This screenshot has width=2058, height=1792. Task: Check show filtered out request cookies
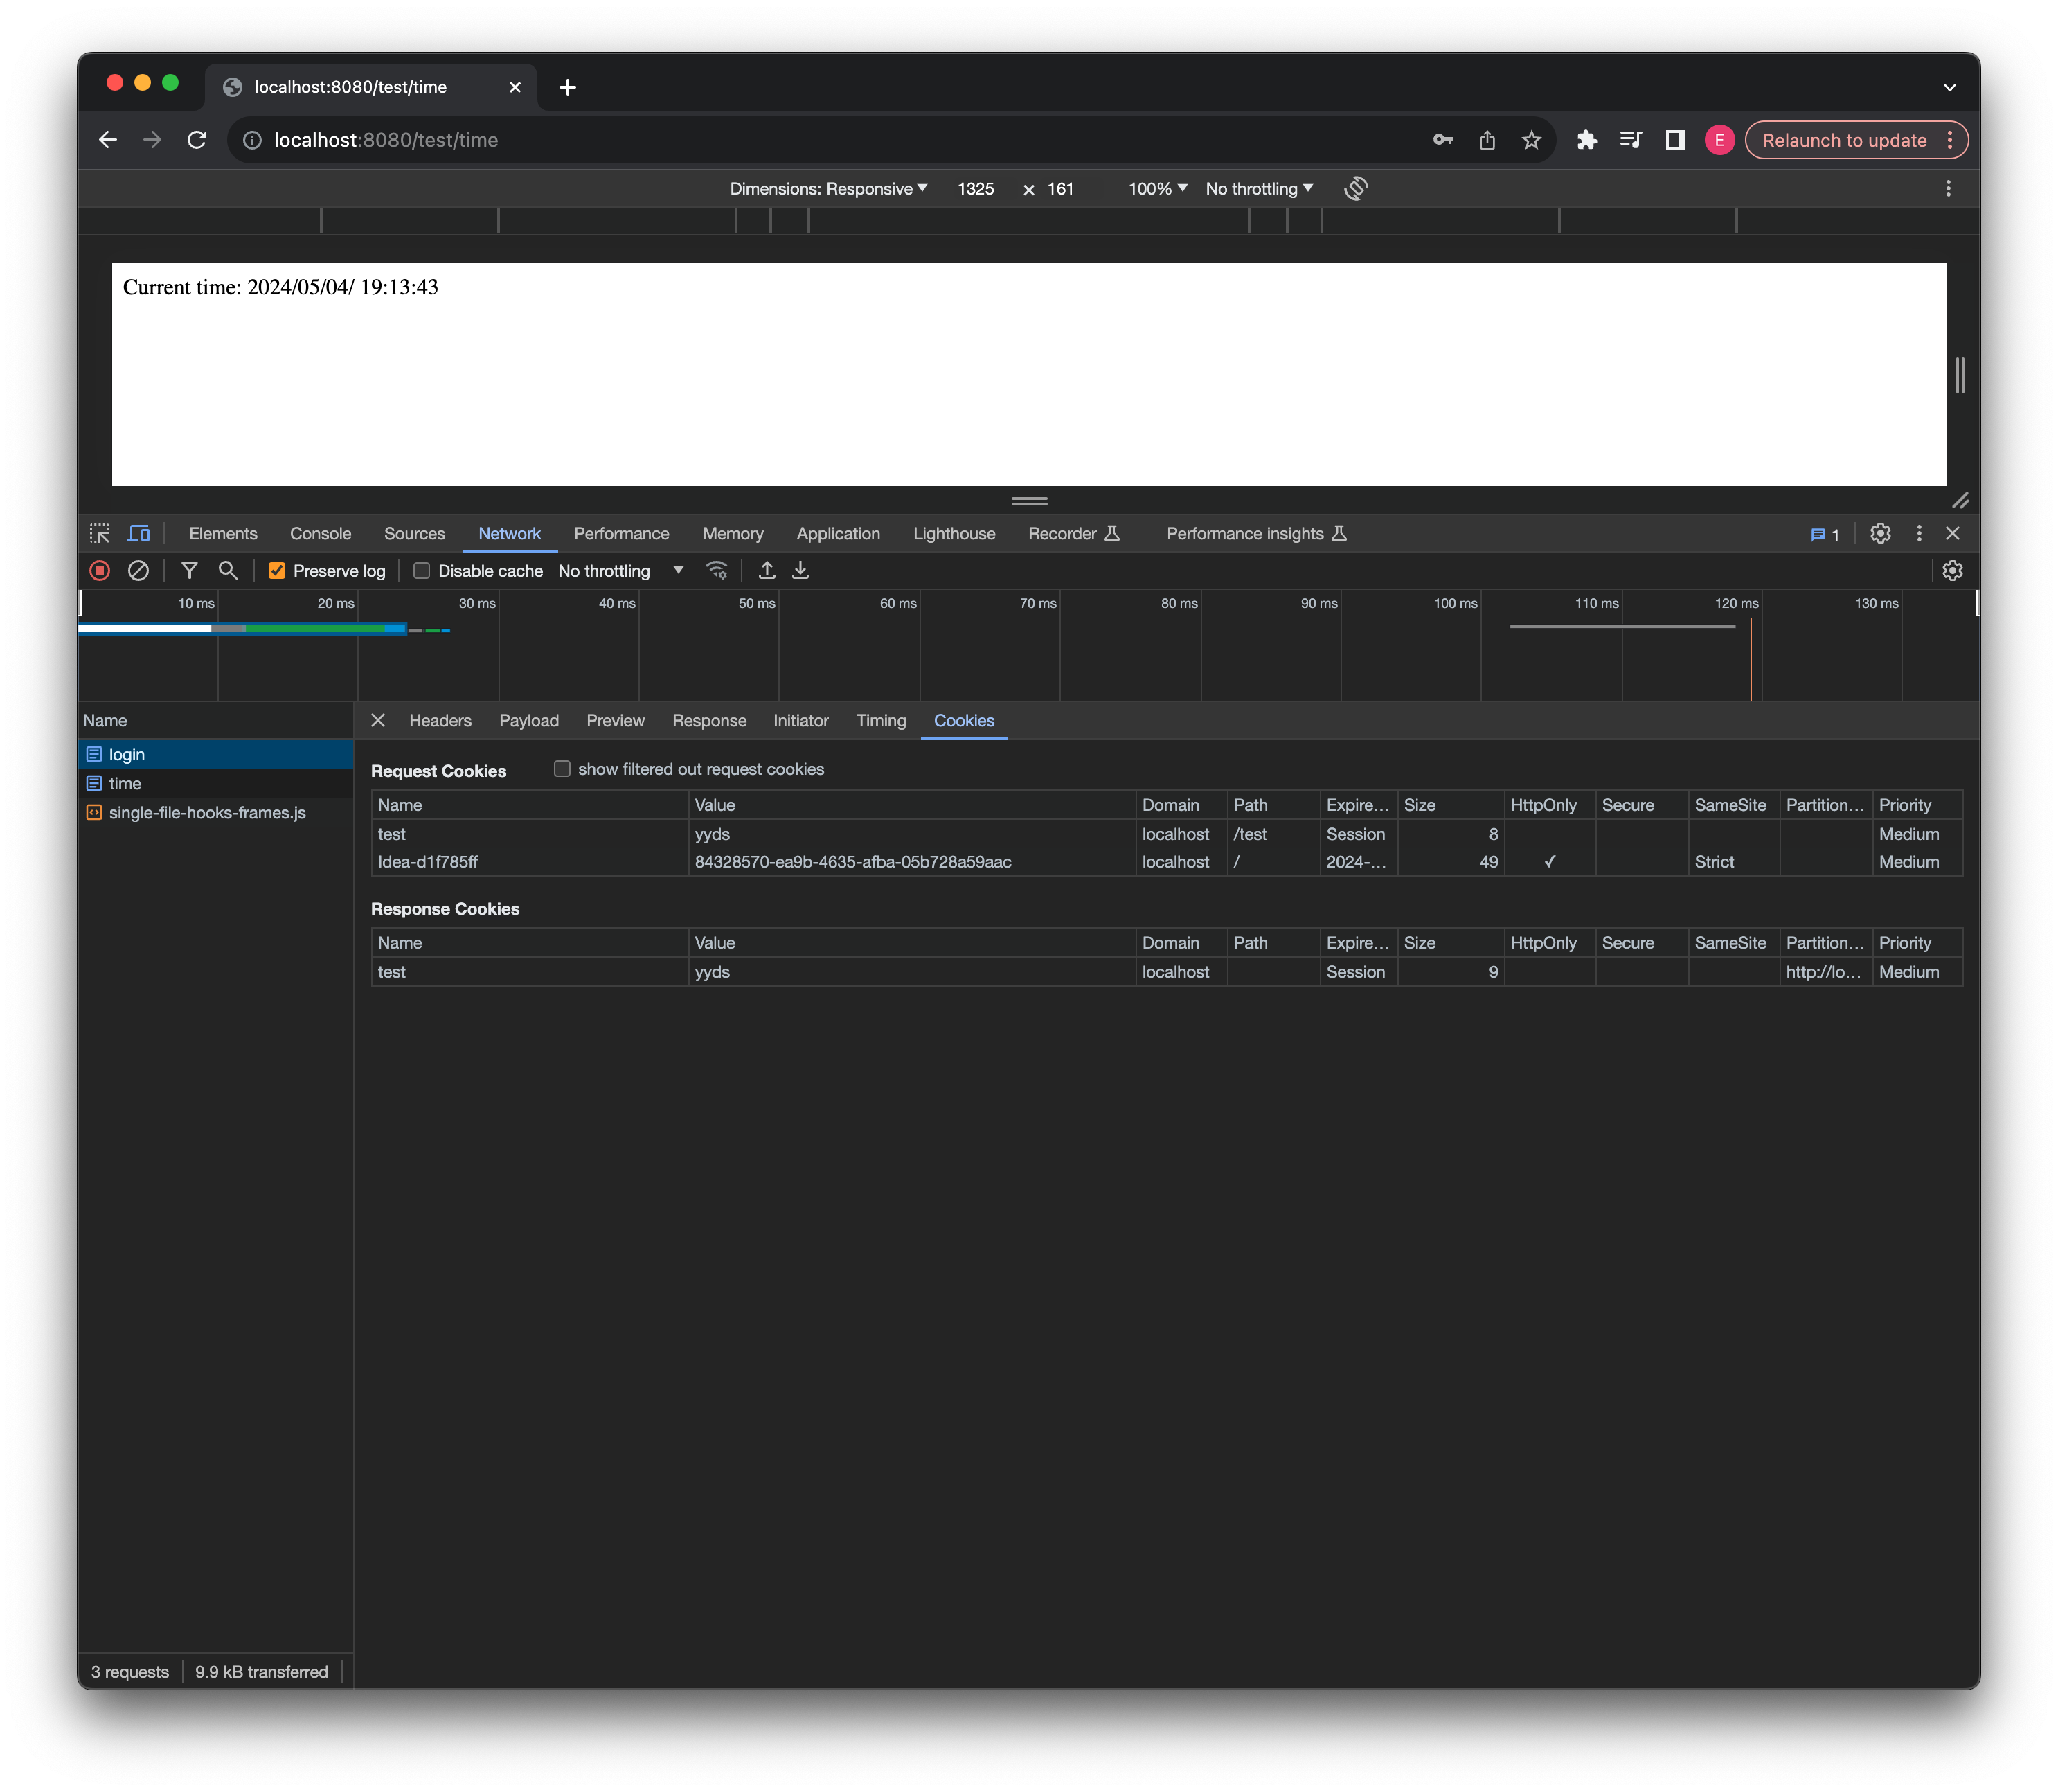[x=563, y=769]
